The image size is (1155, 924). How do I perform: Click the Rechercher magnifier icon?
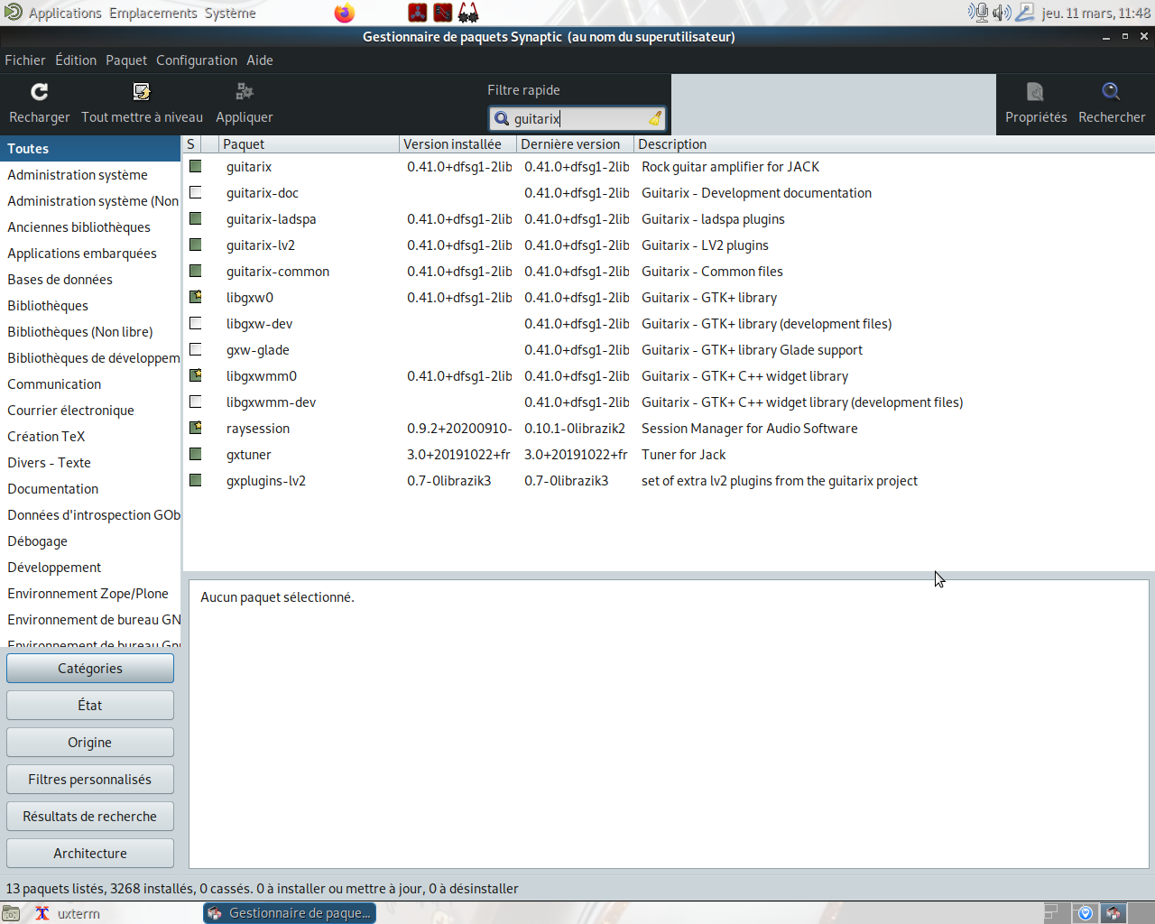[1111, 92]
